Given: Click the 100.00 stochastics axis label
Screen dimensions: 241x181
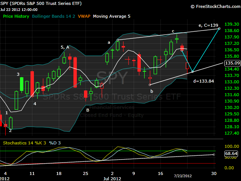Looking at the screenshot, I should click(x=232, y=146).
